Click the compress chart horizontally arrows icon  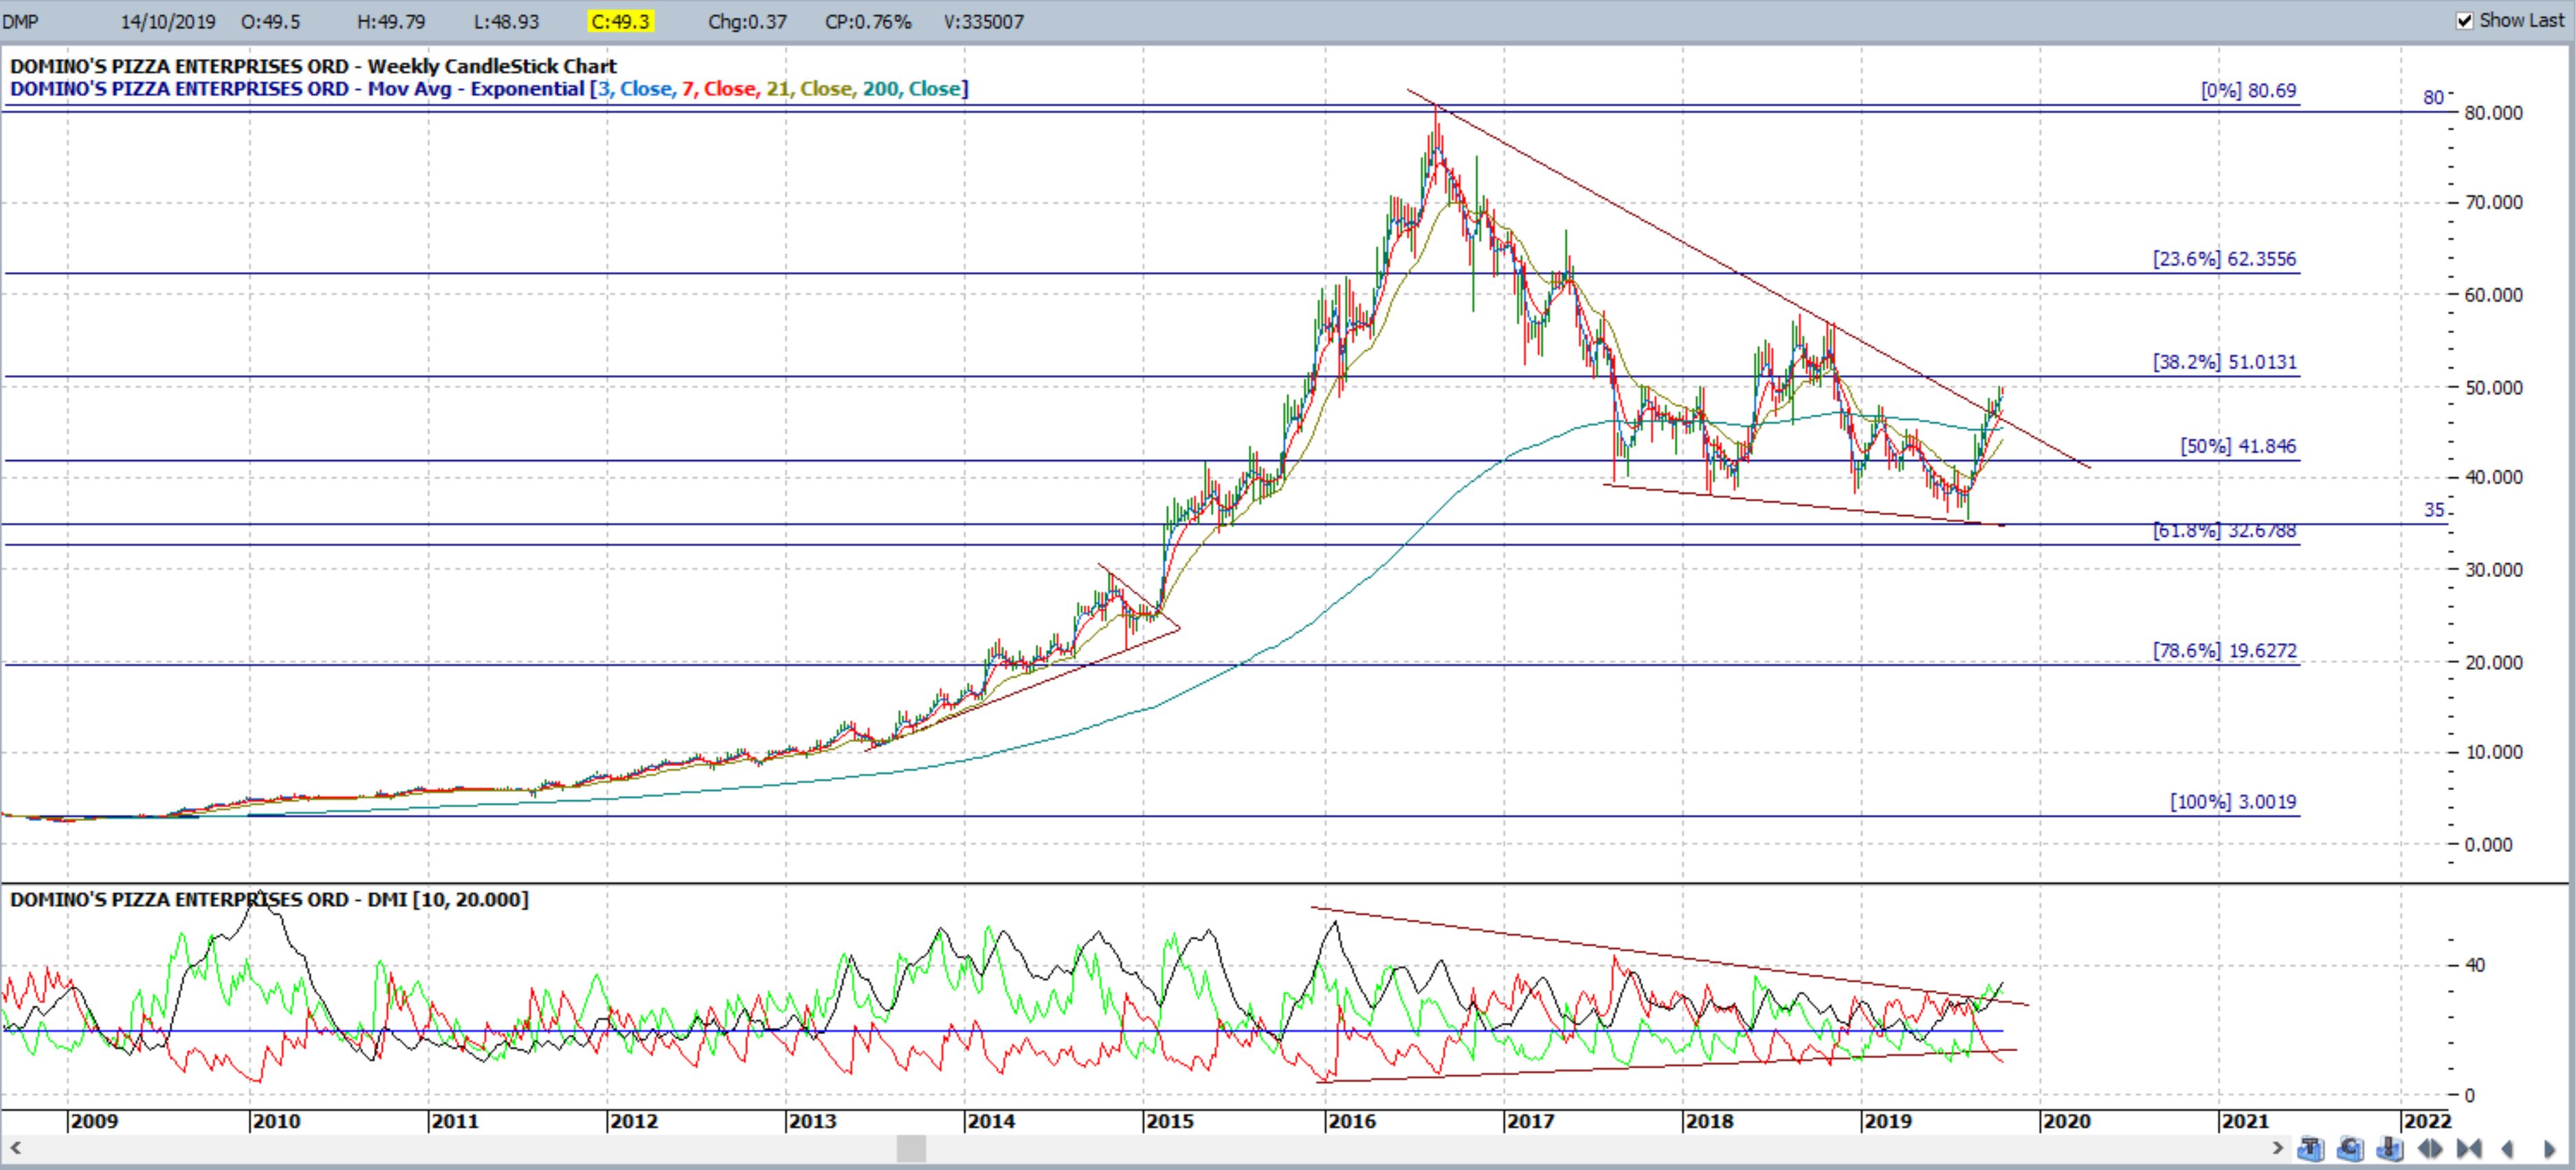(2469, 1149)
